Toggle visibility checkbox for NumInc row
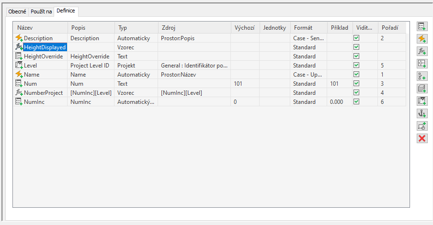Viewport: 433px width, 225px height. 356,102
